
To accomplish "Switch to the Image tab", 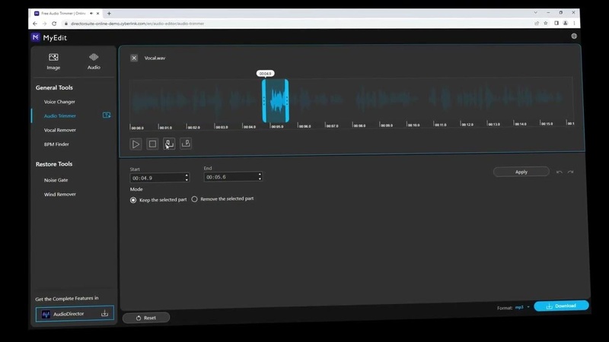I will click(53, 61).
